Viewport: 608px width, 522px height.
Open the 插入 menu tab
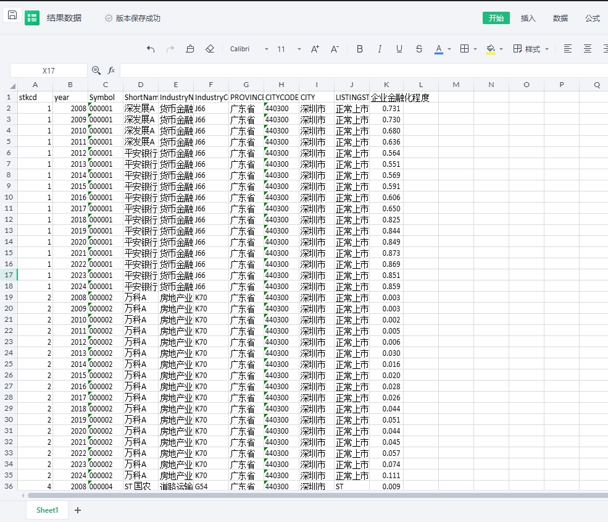tap(528, 19)
